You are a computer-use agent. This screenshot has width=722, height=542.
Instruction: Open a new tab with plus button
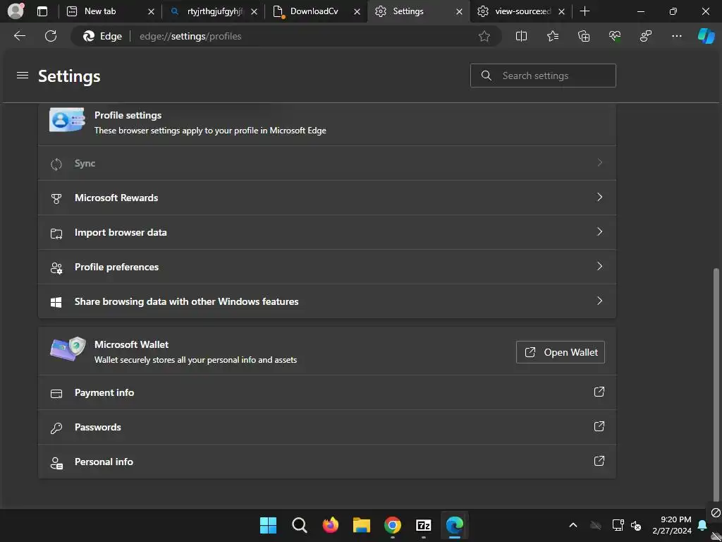[x=585, y=11]
